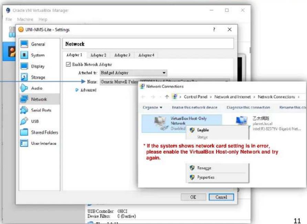Open the Display monitor icon
Image resolution: width=307 pixels, height=224 pixels.
tap(24, 66)
